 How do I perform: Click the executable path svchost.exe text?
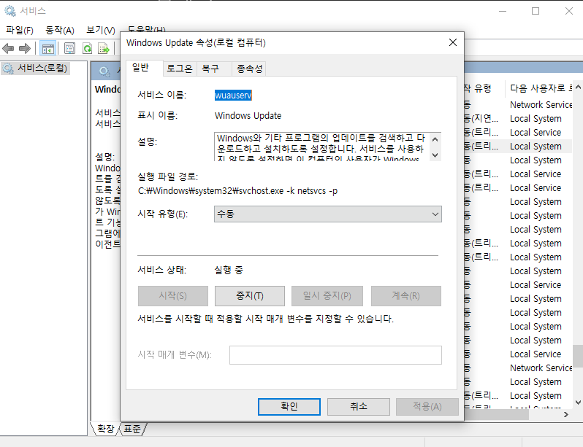[237, 191]
